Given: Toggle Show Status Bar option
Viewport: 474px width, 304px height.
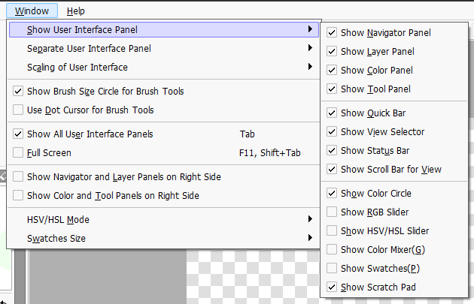Looking at the screenshot, I should tap(394, 150).
